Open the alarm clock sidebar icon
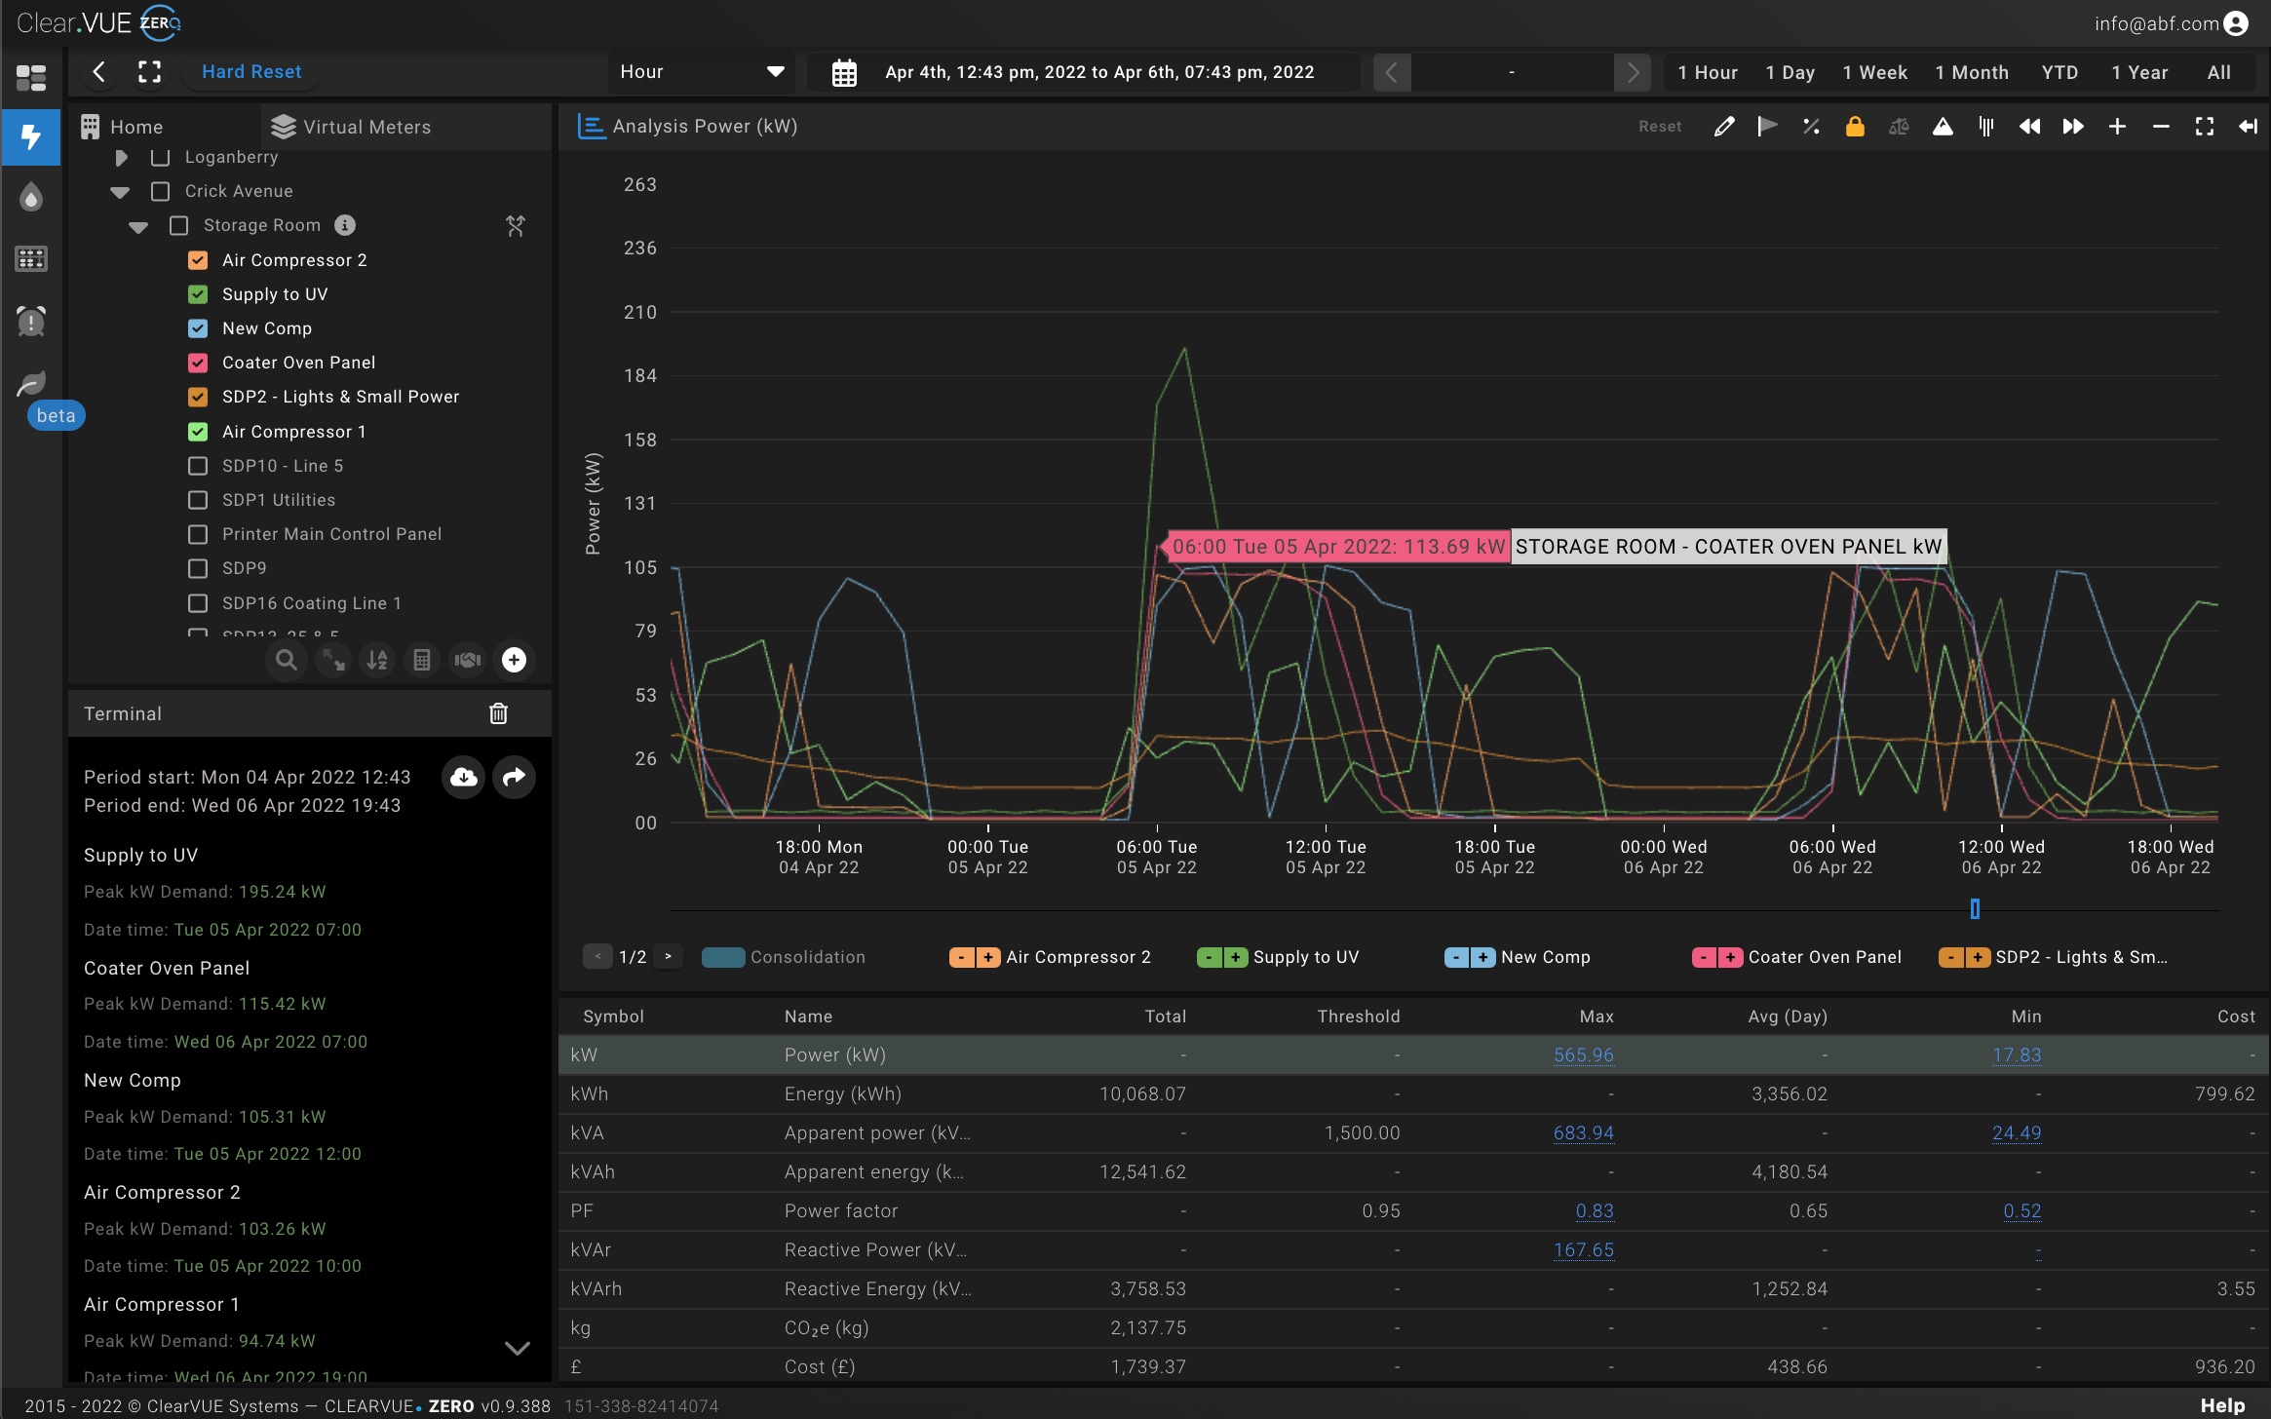This screenshot has width=2271, height=1419. 31,321
